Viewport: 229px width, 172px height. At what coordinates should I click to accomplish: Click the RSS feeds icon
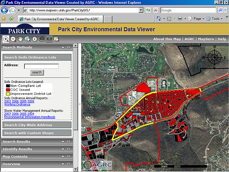169,19
